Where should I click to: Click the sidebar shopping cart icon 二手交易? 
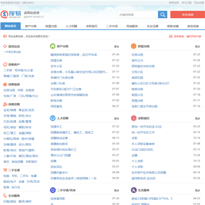5,170
